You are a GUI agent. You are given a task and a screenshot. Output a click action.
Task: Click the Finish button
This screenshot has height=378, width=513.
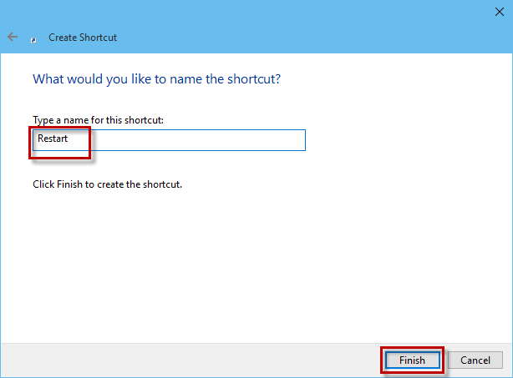pos(412,360)
